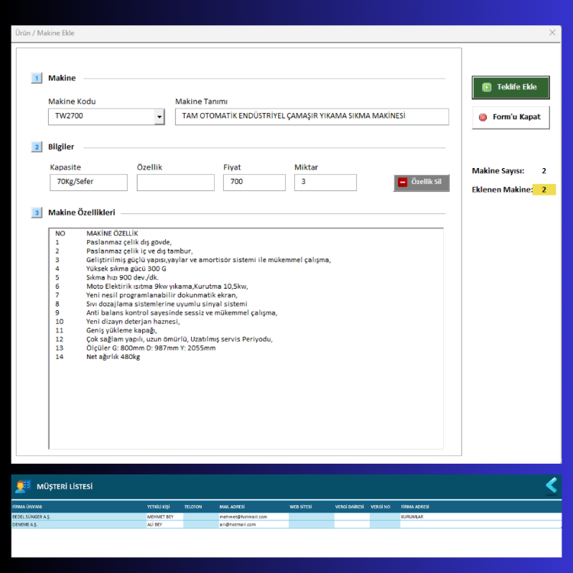Click the yellow Eklenen Makine value 2
Screen dimensions: 573x573
pyautogui.click(x=544, y=189)
